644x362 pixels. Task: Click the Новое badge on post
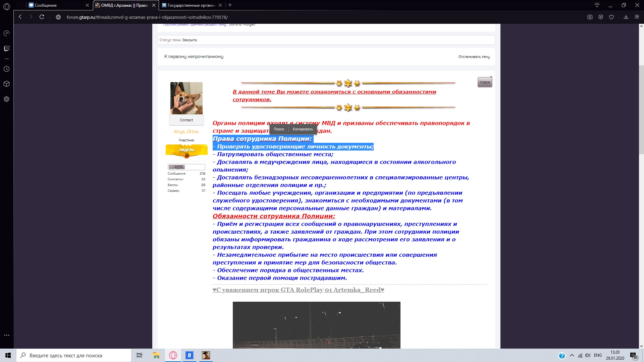(485, 82)
